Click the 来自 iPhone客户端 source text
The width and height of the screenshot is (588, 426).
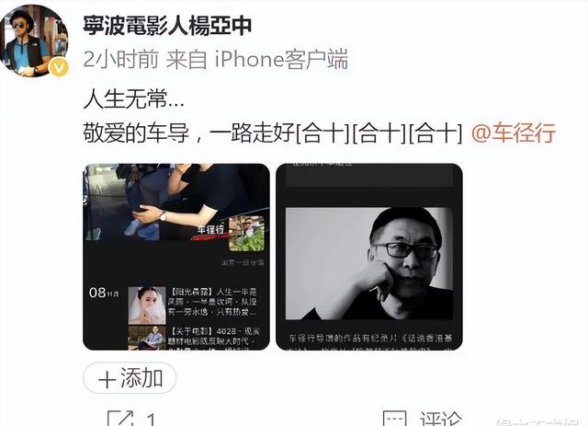pos(257,59)
